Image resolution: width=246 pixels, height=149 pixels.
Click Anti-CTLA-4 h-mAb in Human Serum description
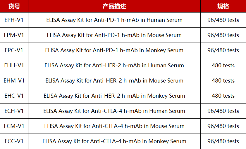(114, 111)
